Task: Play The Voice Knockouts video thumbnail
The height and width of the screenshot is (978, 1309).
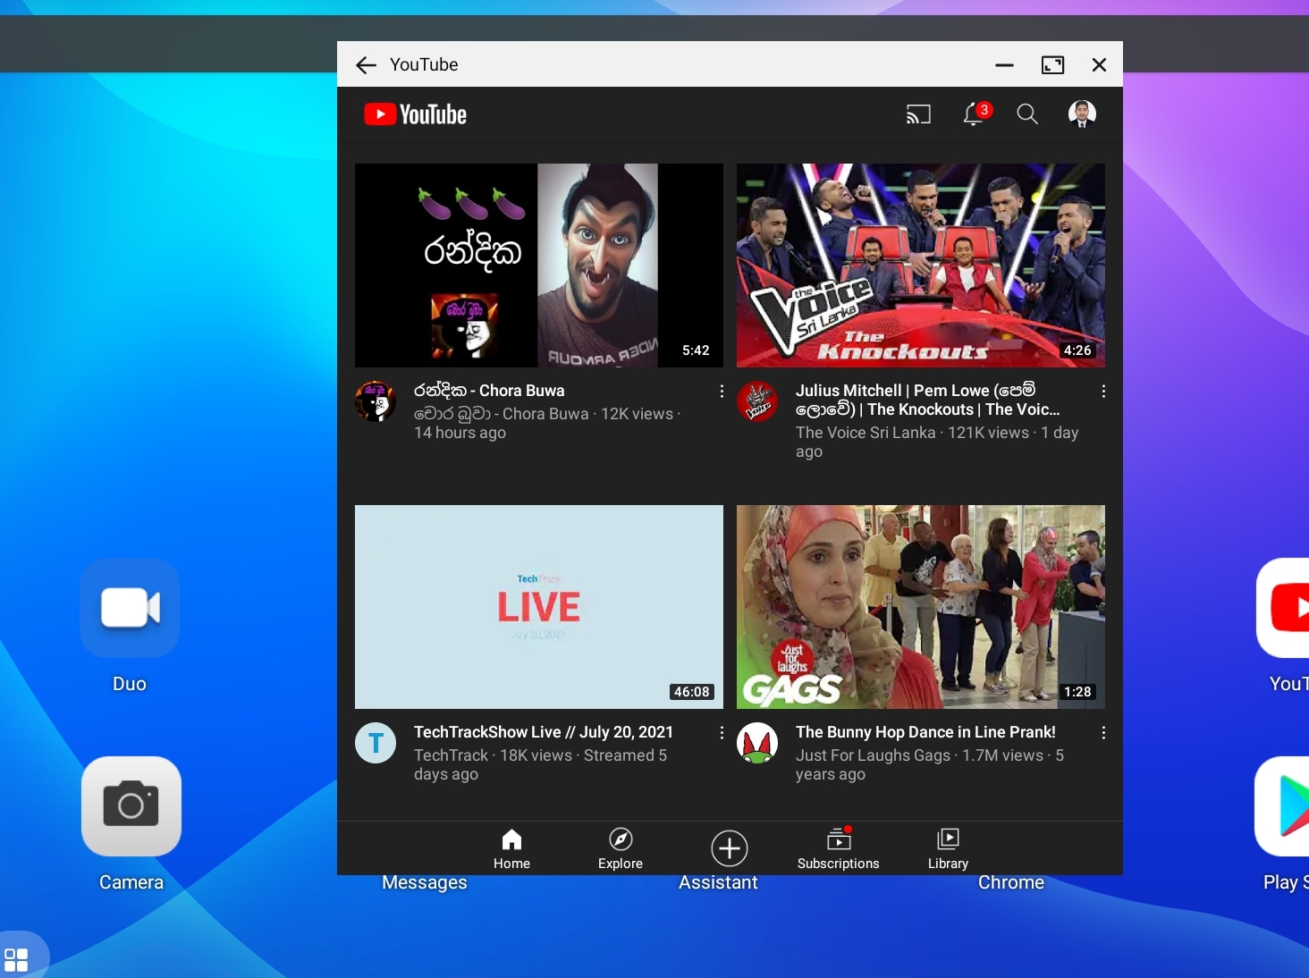Action: [x=921, y=266]
